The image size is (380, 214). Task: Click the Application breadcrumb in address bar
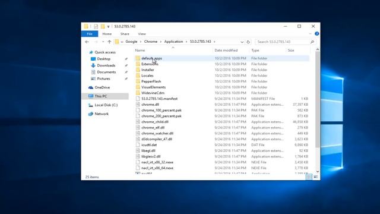tap(173, 42)
